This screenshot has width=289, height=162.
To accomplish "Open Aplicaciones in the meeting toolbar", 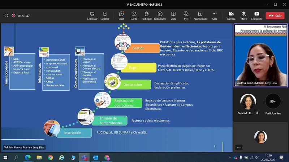I will tap(200, 15).
